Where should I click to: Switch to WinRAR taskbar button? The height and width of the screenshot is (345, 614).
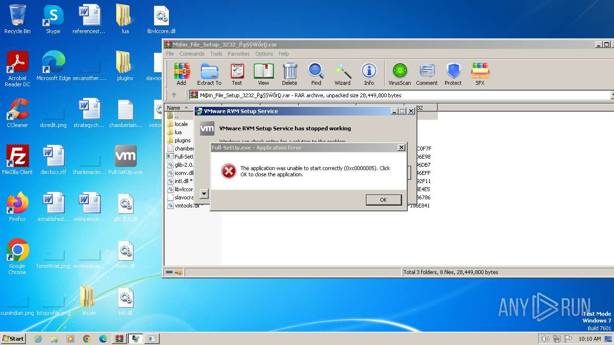pos(119,339)
